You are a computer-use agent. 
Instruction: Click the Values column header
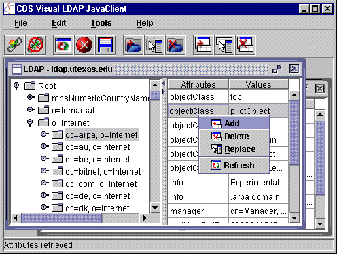click(x=258, y=84)
